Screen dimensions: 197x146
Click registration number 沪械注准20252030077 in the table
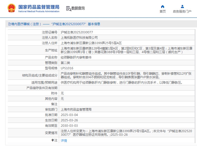[77, 32]
